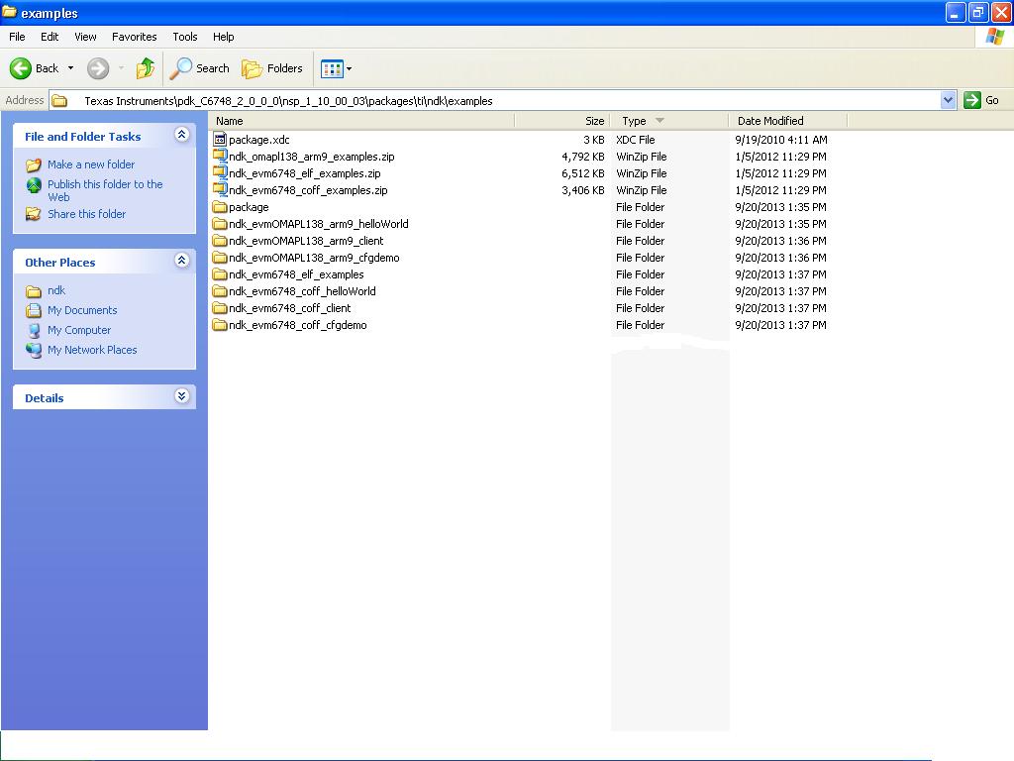The width and height of the screenshot is (1014, 761).
Task: Open Search with the magnifier icon
Action: [x=181, y=68]
